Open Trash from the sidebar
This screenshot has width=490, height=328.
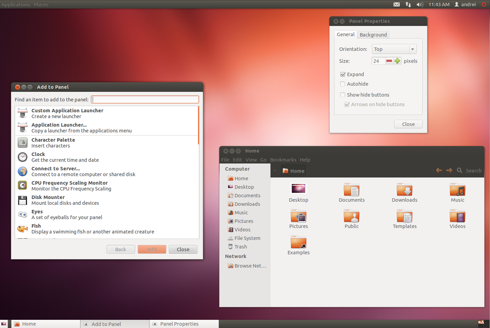coord(240,246)
